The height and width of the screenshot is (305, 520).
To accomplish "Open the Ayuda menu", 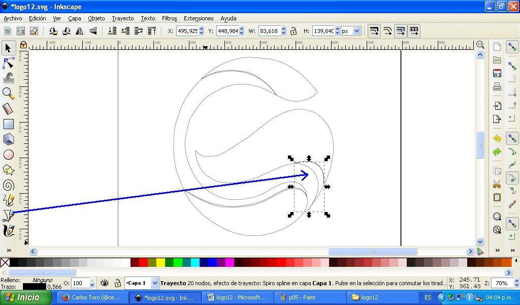I will tap(229, 19).
